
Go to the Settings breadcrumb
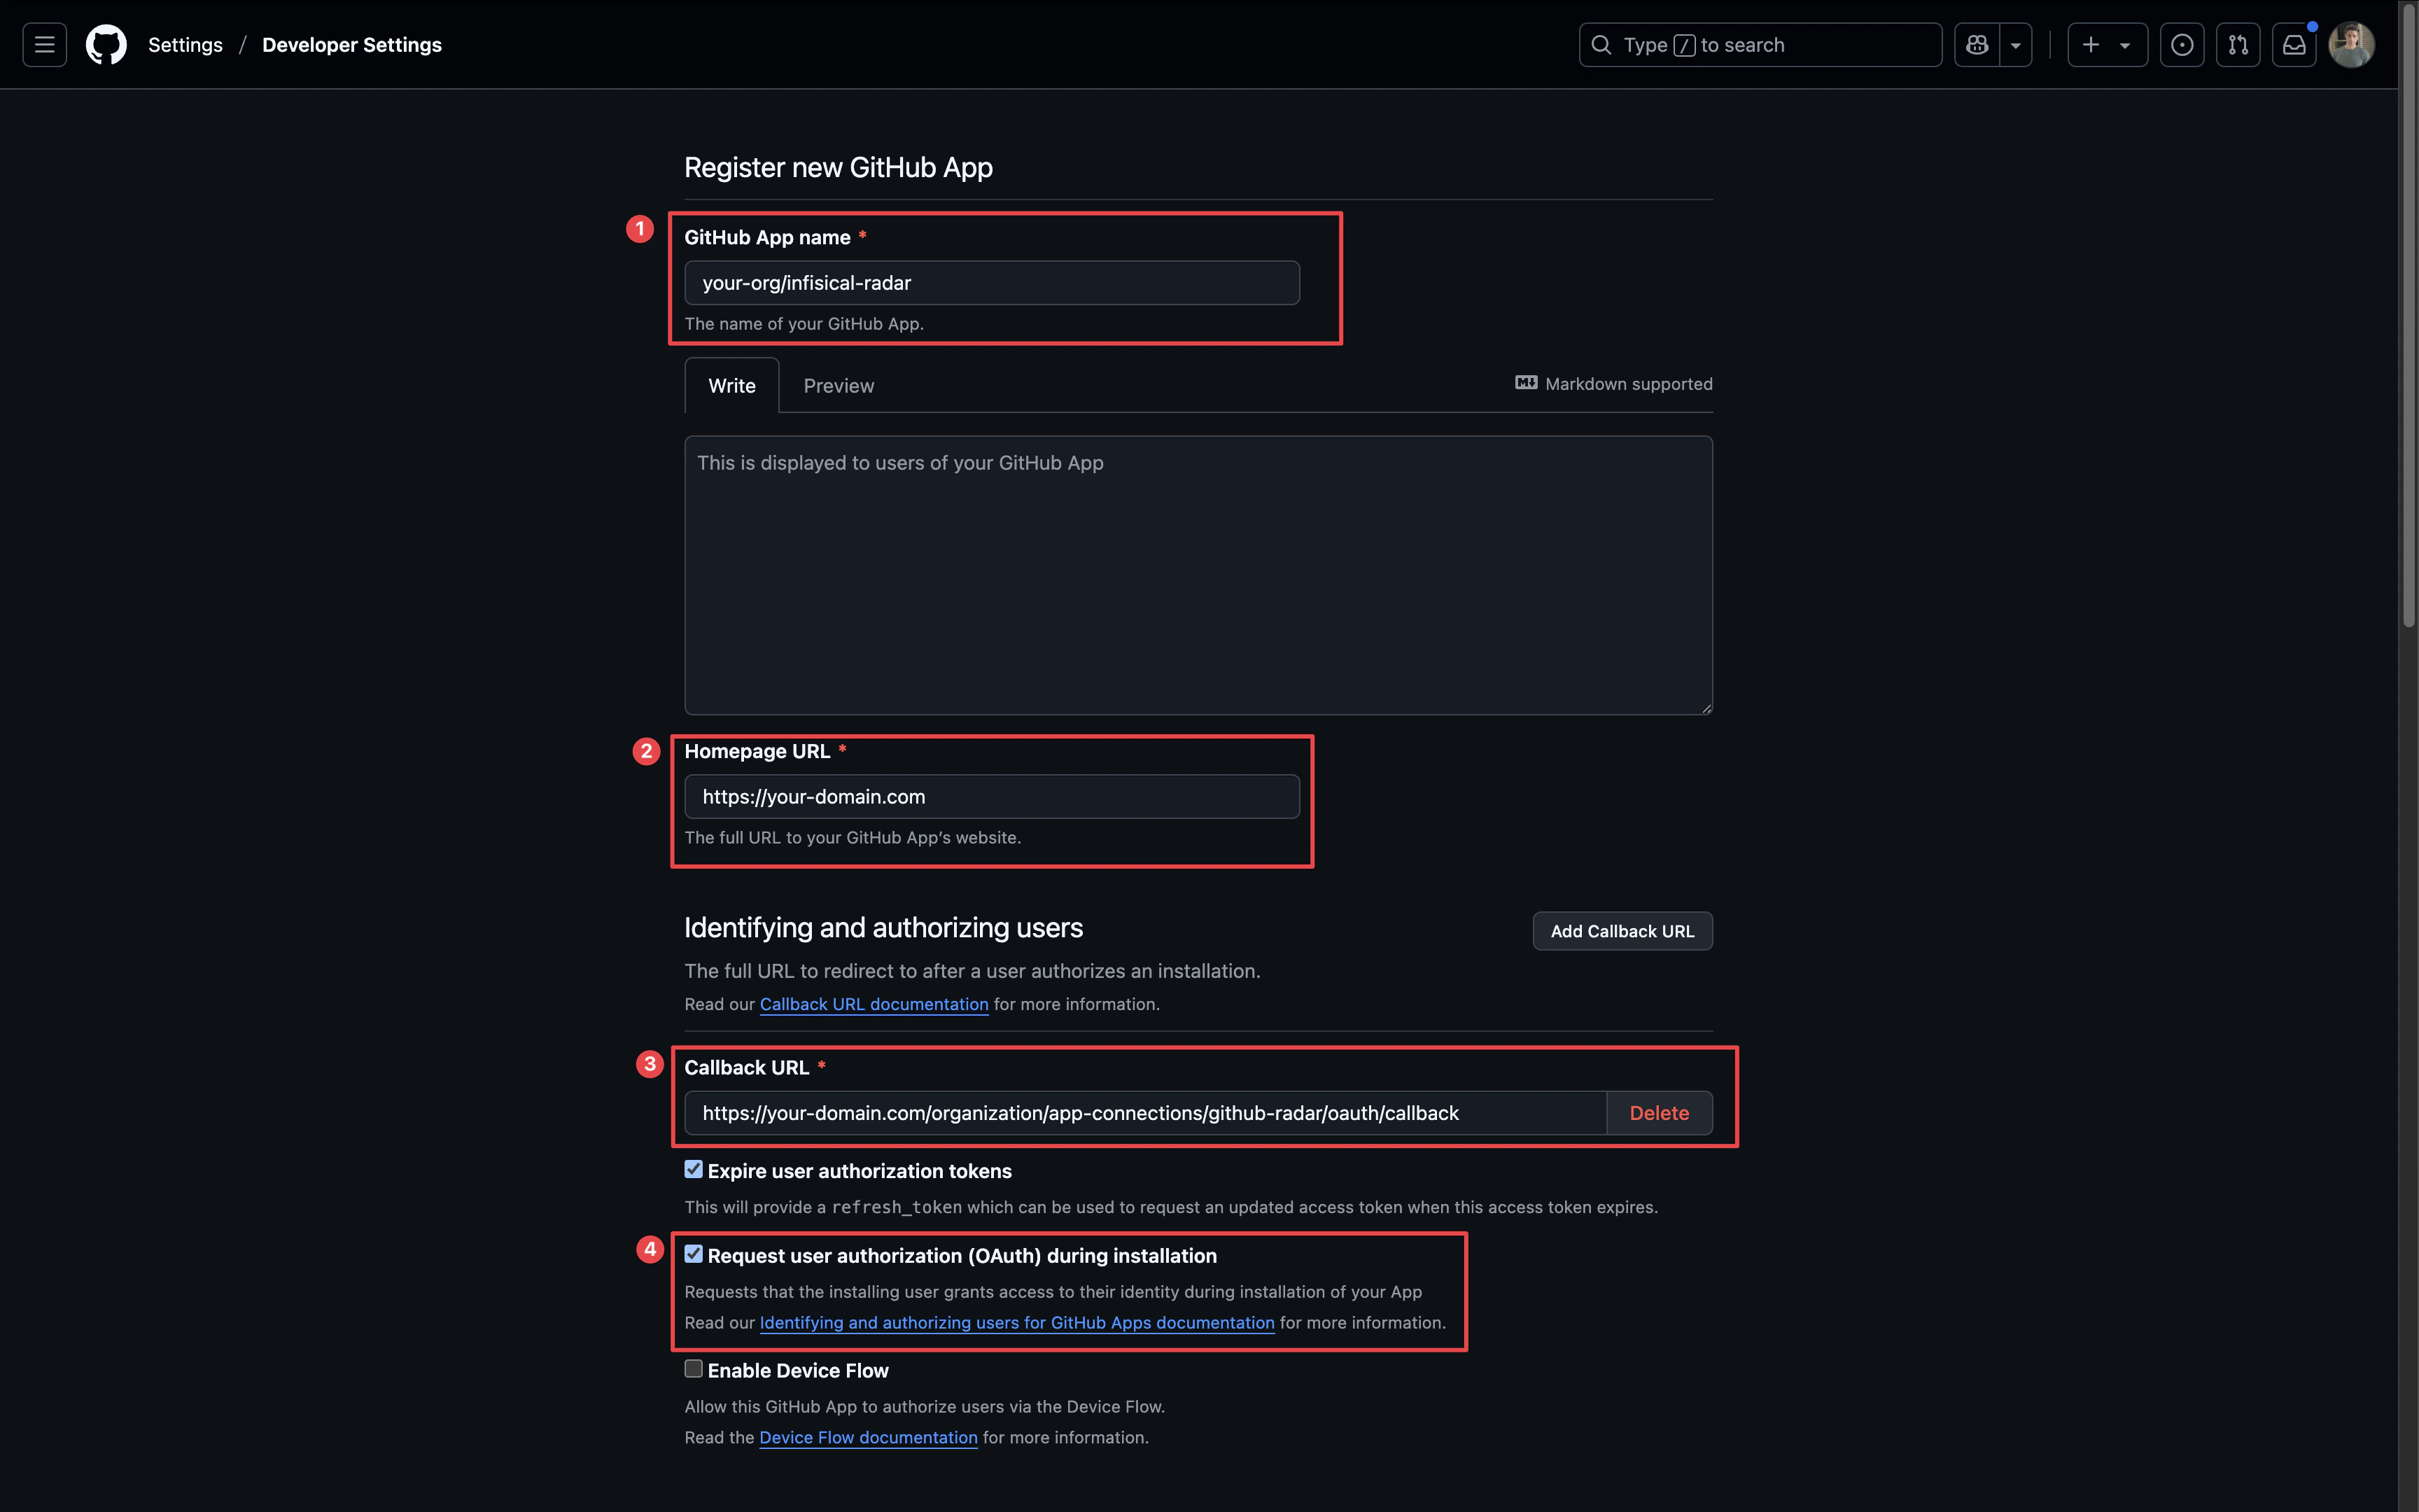point(186,45)
